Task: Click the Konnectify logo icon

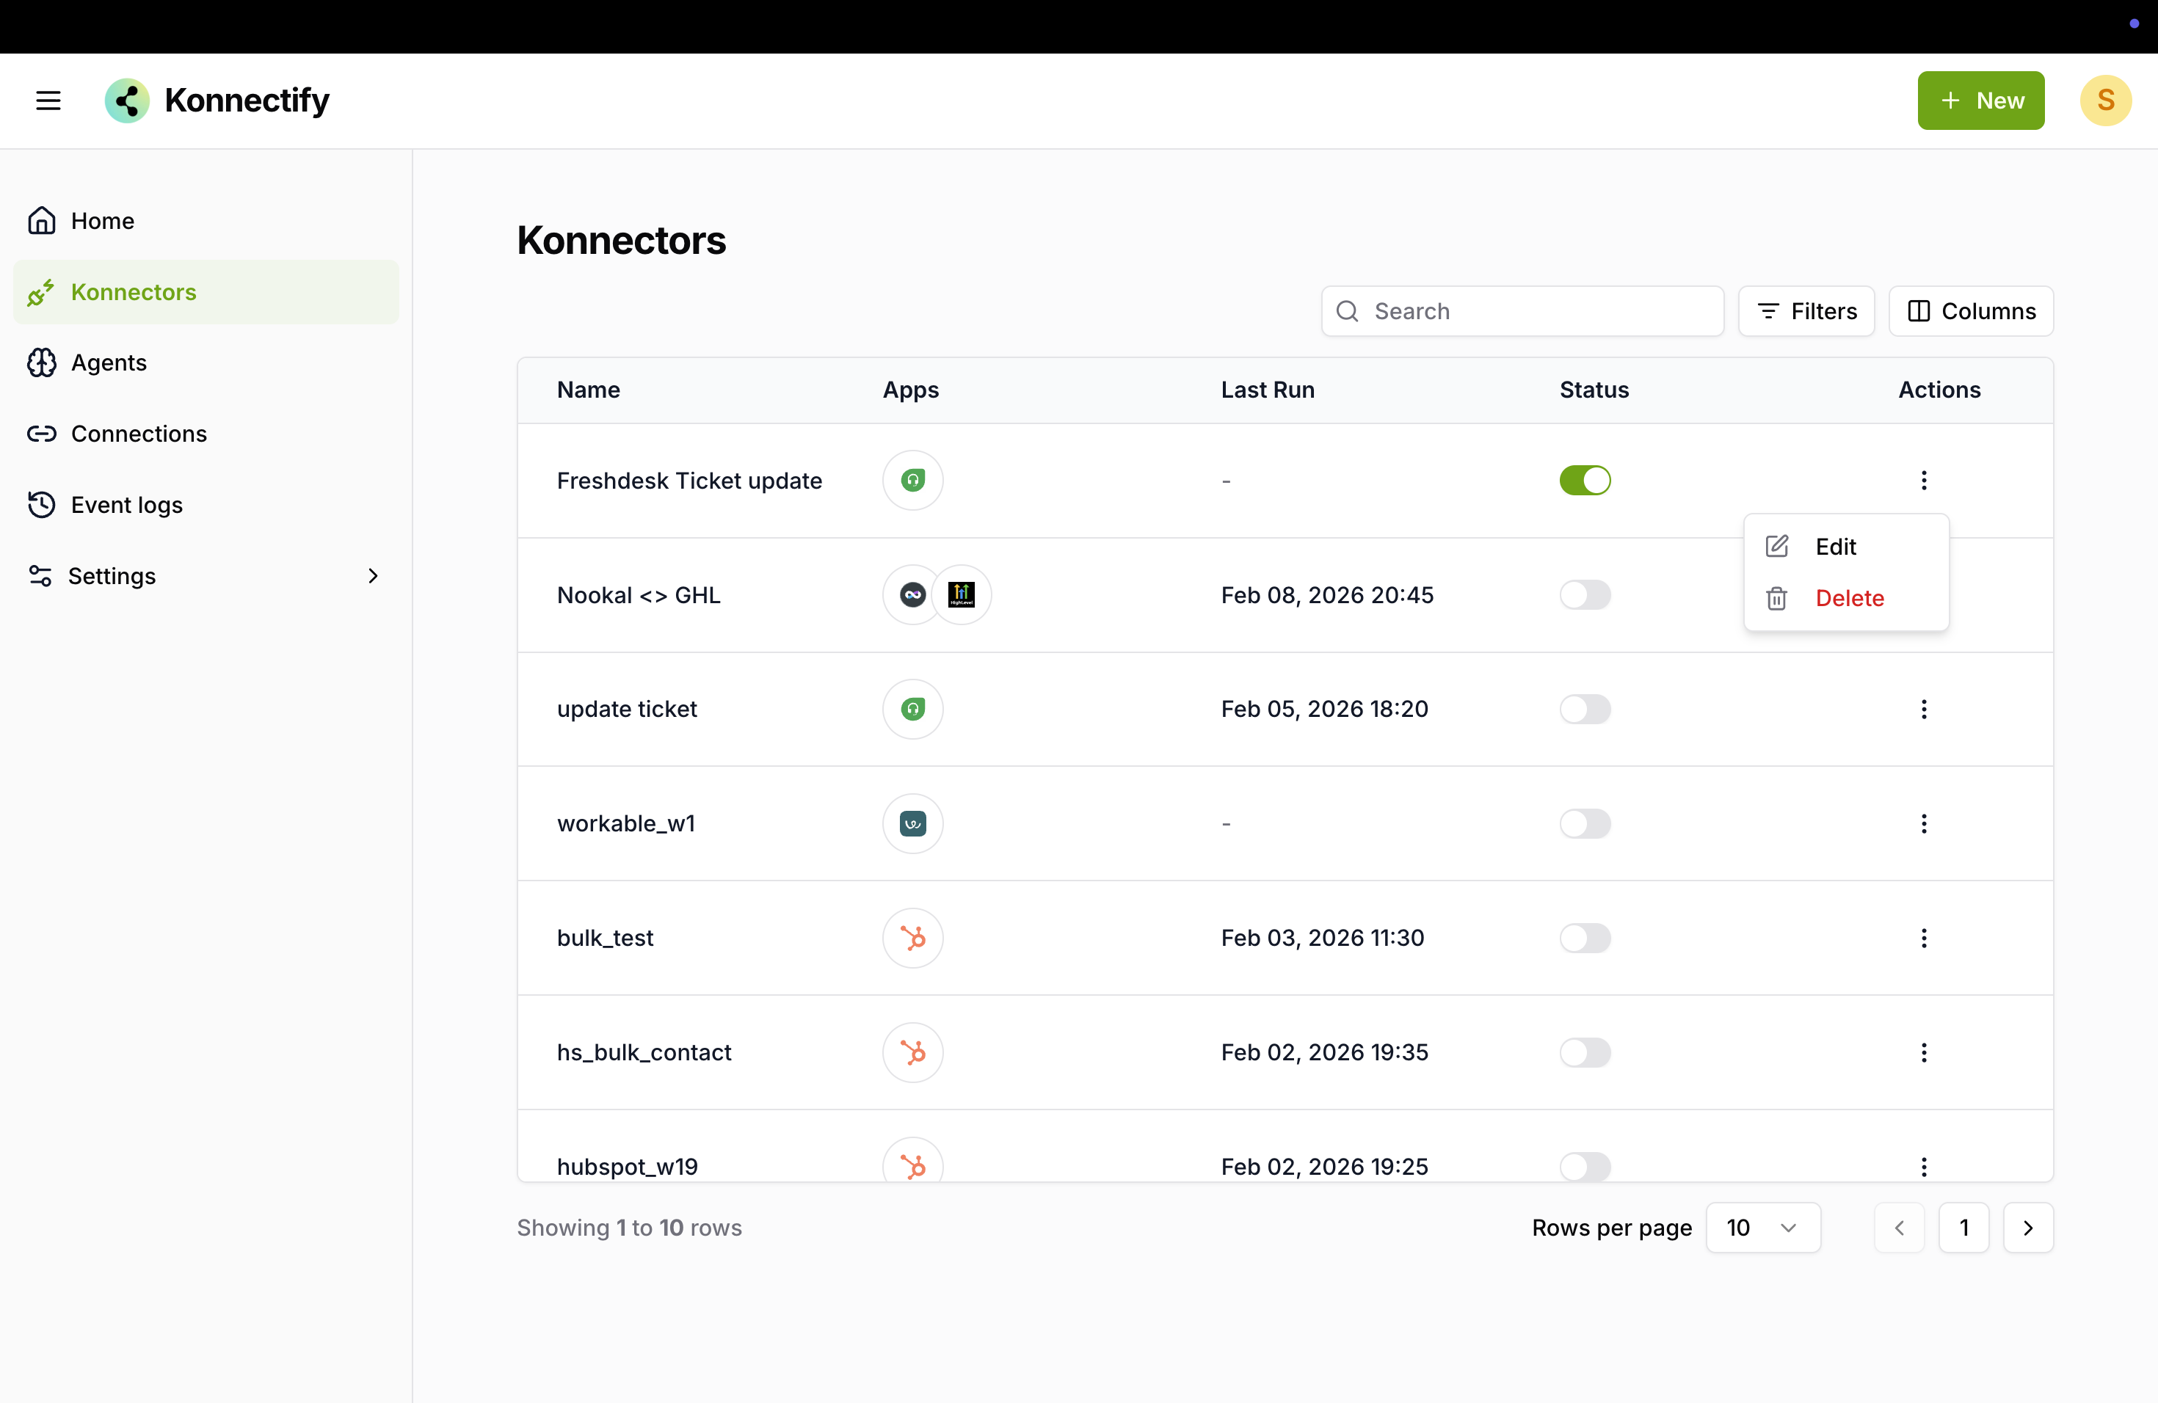Action: [127, 101]
